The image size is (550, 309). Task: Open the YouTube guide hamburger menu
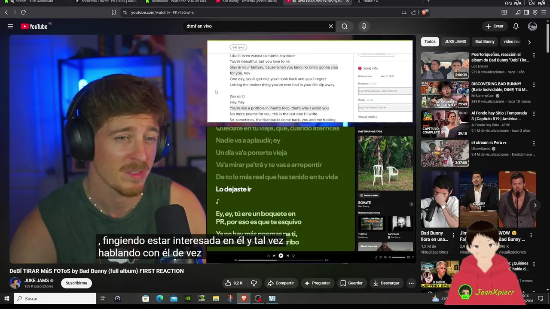pyautogui.click(x=10, y=26)
